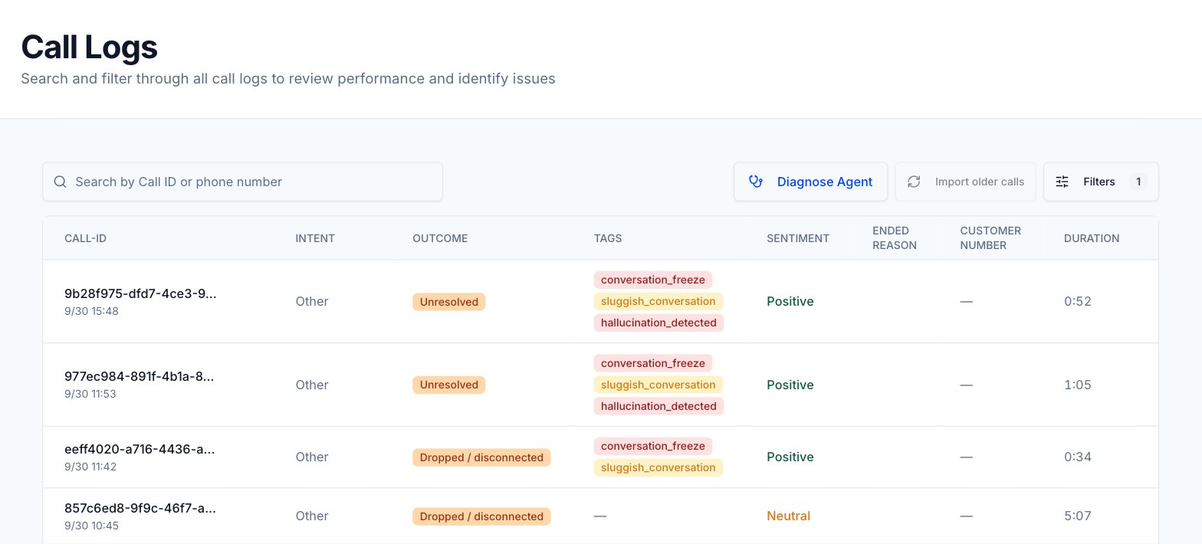This screenshot has height=544, width=1202.
Task: Open call eeff4020-a716-4436-a...
Action: tap(140, 449)
